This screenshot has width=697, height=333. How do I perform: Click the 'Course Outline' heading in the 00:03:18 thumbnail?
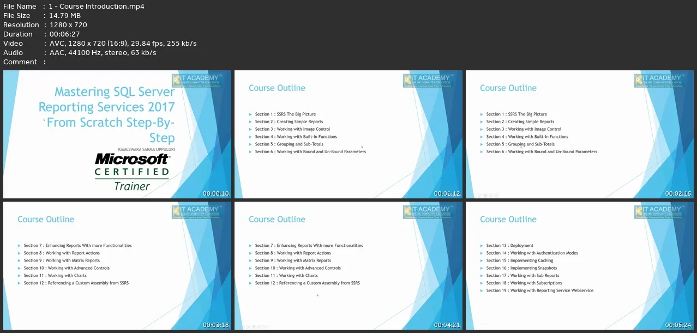[x=45, y=219]
